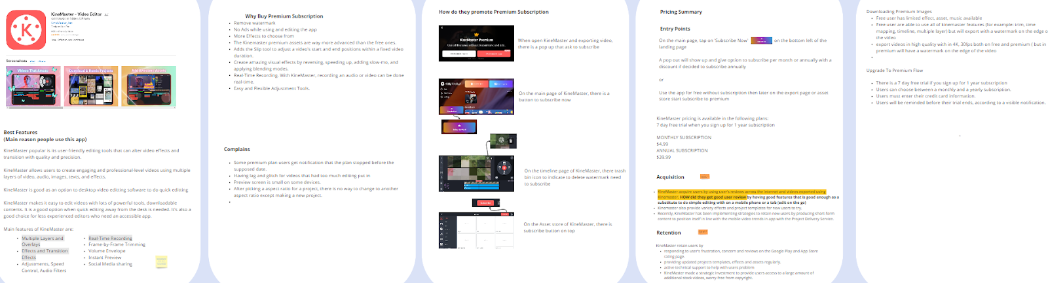The image size is (1048, 283).
Task: Click '7 day free trial when you sign up' line
Action: point(715,125)
